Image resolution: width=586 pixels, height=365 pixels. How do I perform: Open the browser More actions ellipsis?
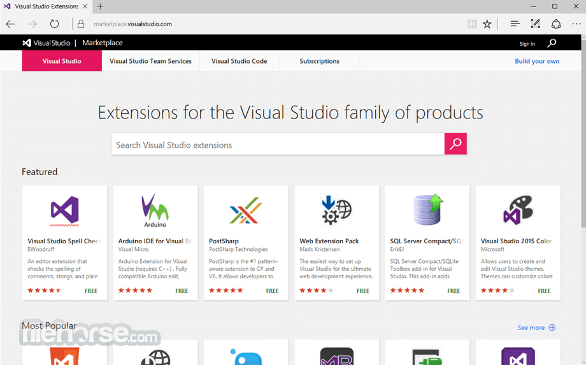point(576,24)
